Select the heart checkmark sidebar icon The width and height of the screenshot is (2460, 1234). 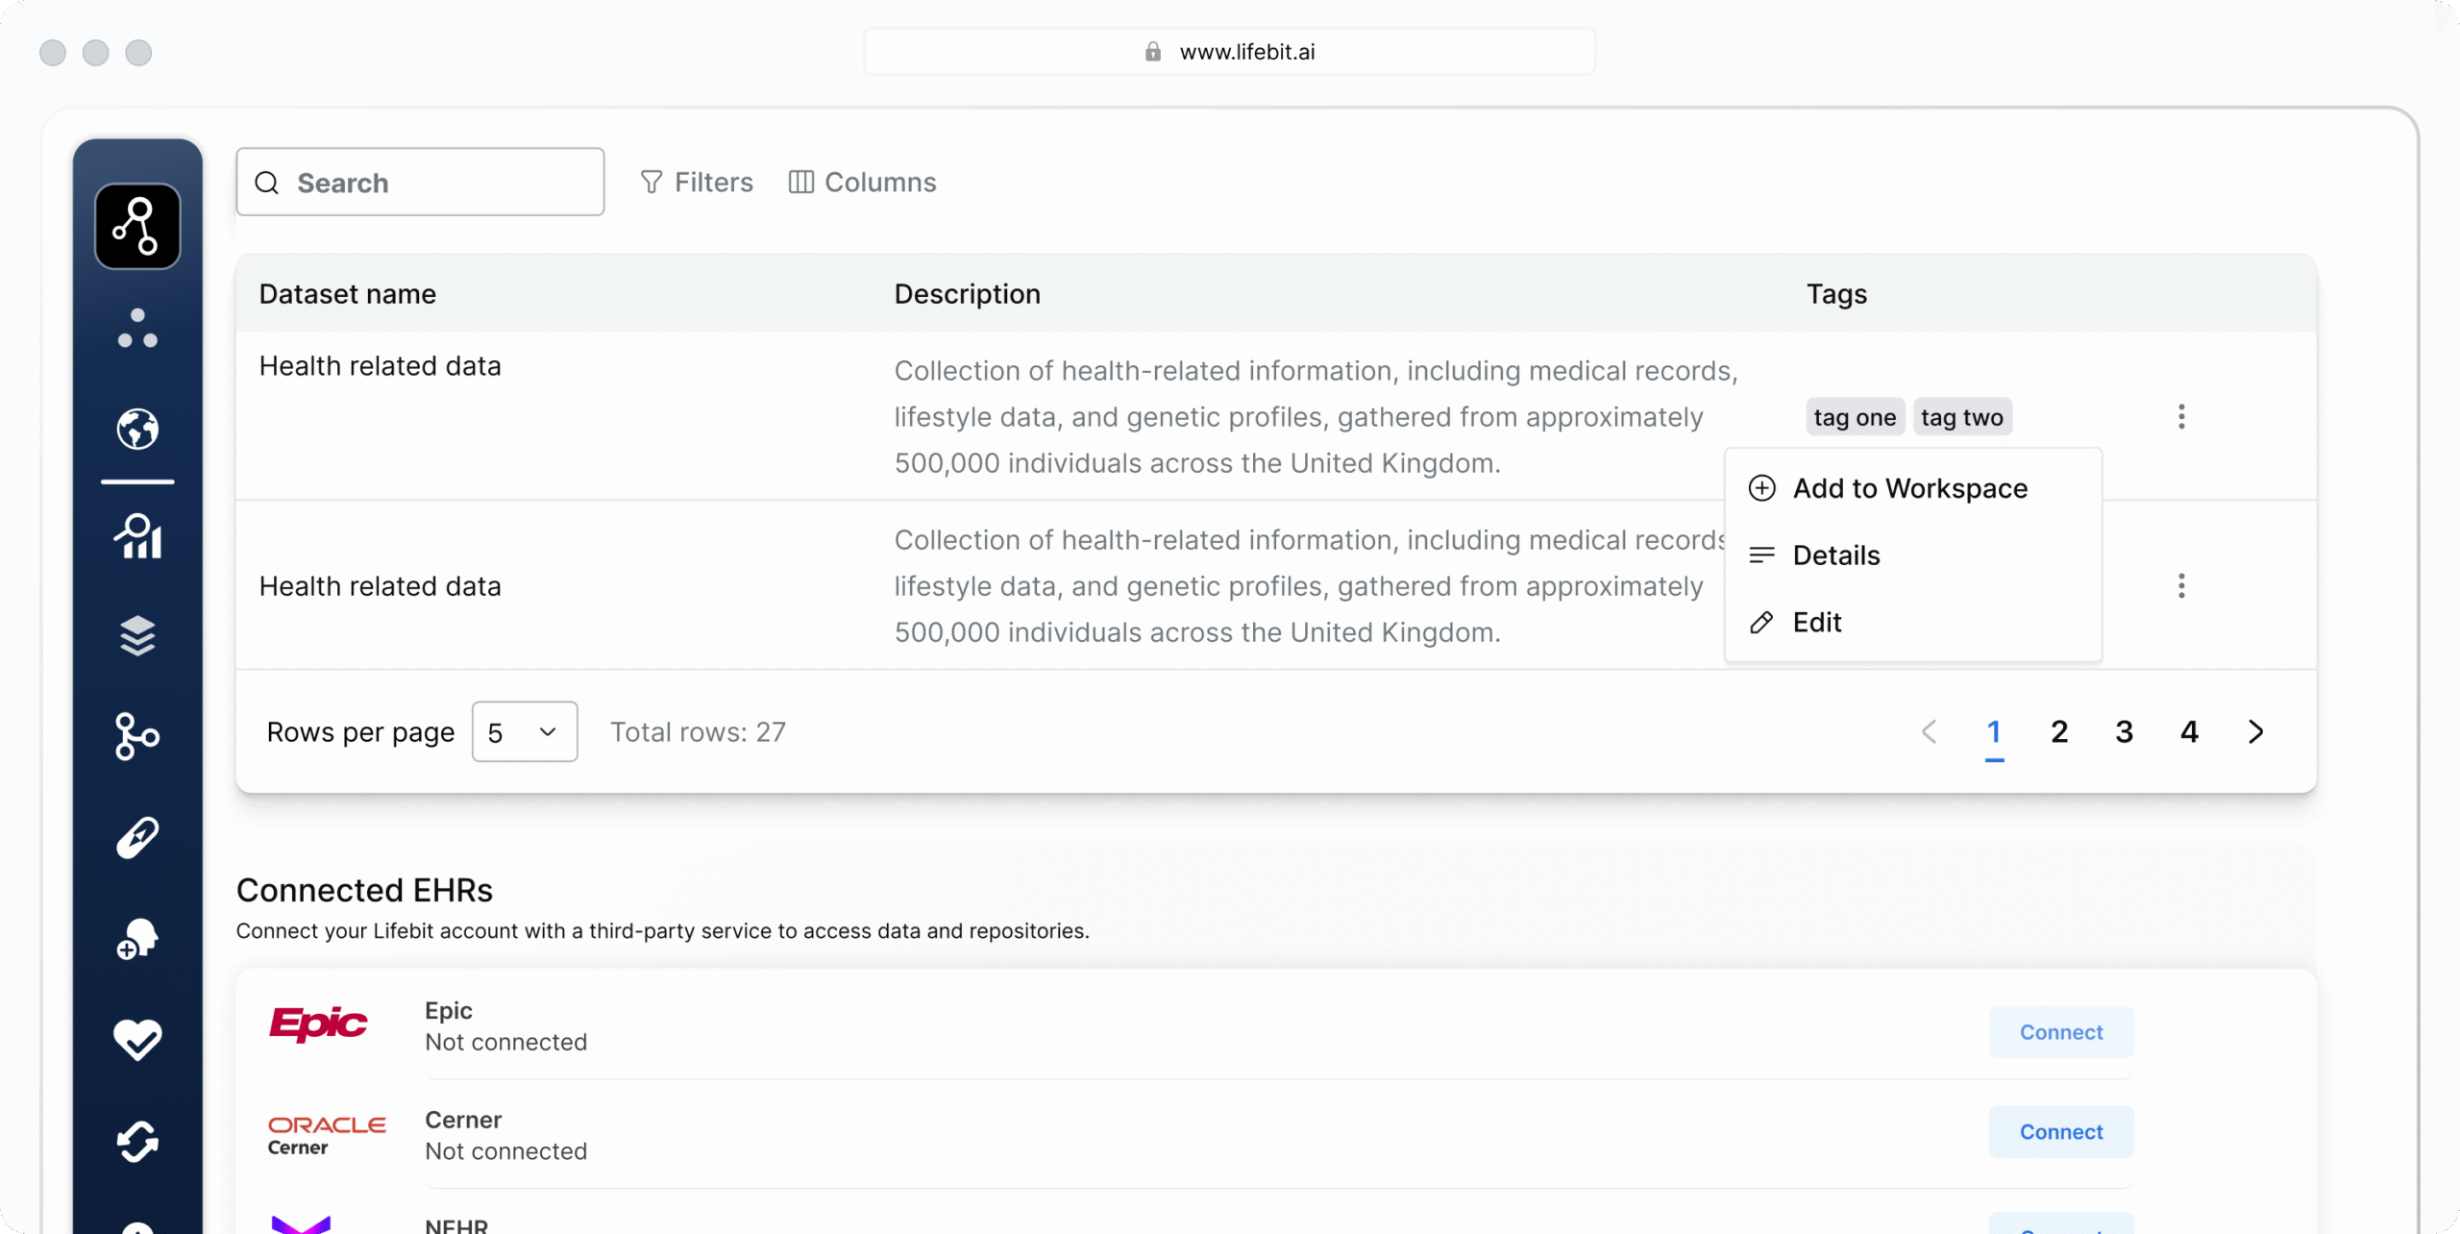(x=137, y=1040)
